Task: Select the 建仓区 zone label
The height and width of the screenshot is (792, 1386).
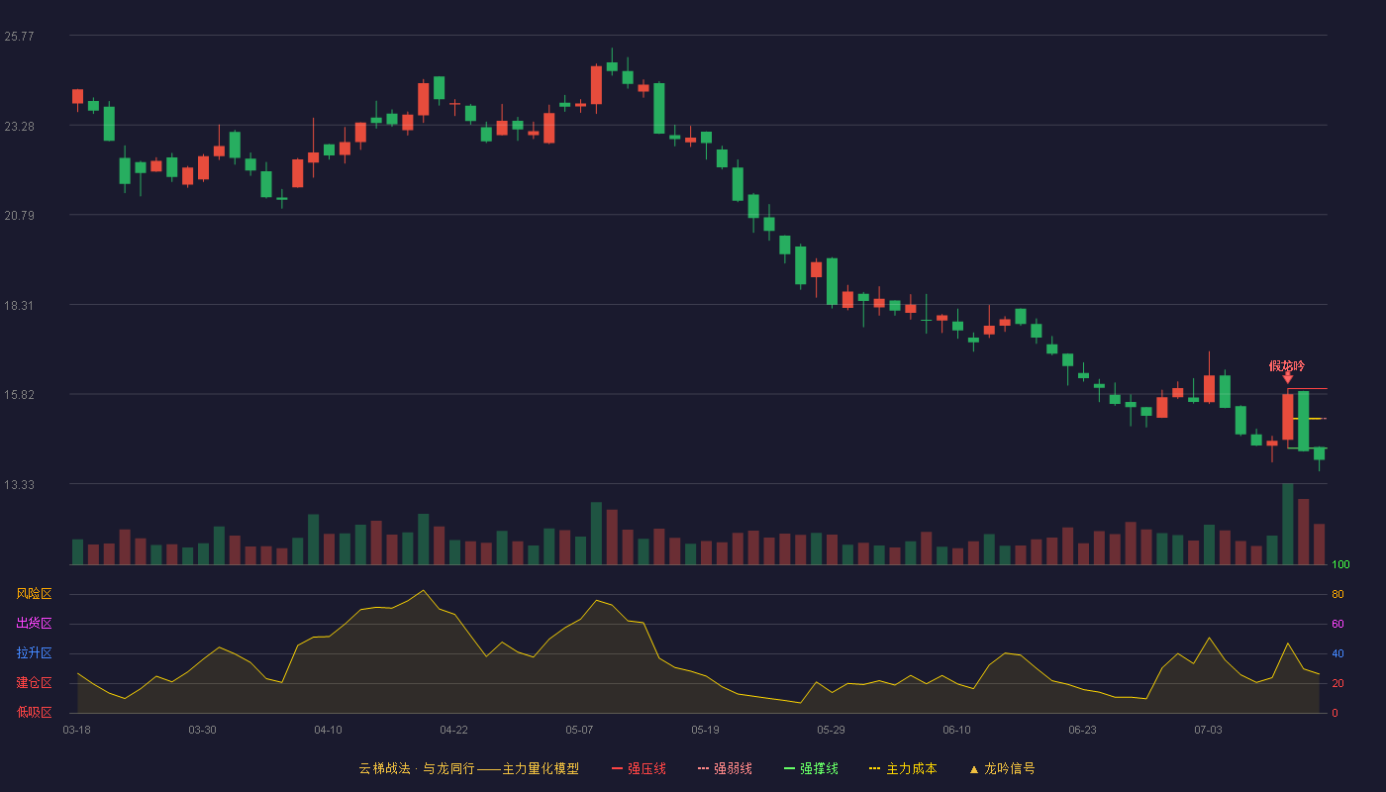Action: (x=34, y=683)
